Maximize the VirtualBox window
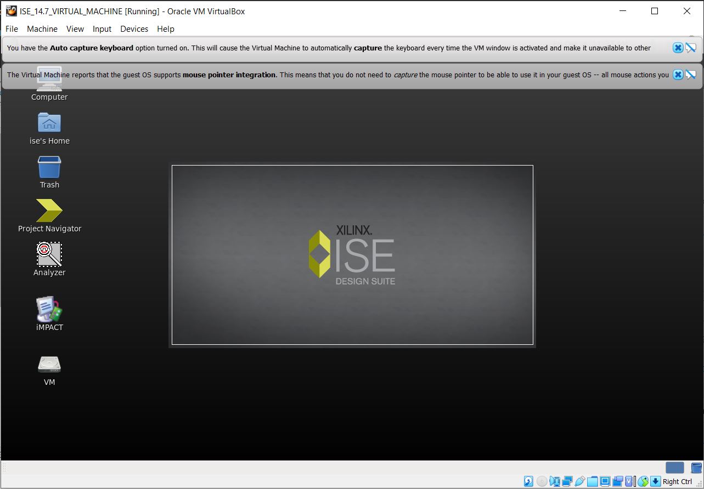 655,11
